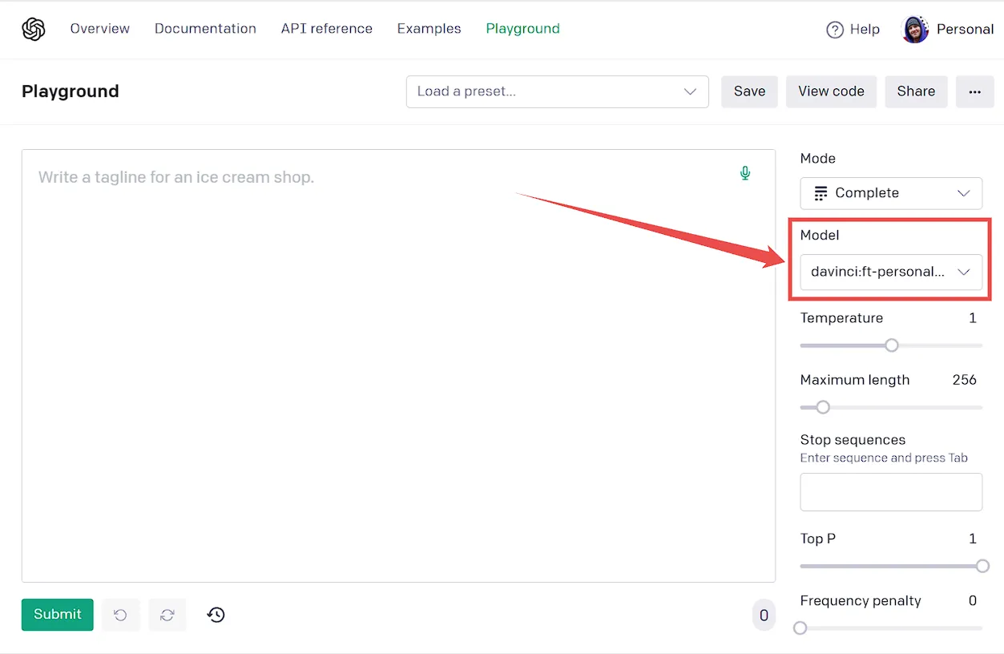The height and width of the screenshot is (654, 1004).
Task: Open the API reference tab
Action: [x=327, y=29]
